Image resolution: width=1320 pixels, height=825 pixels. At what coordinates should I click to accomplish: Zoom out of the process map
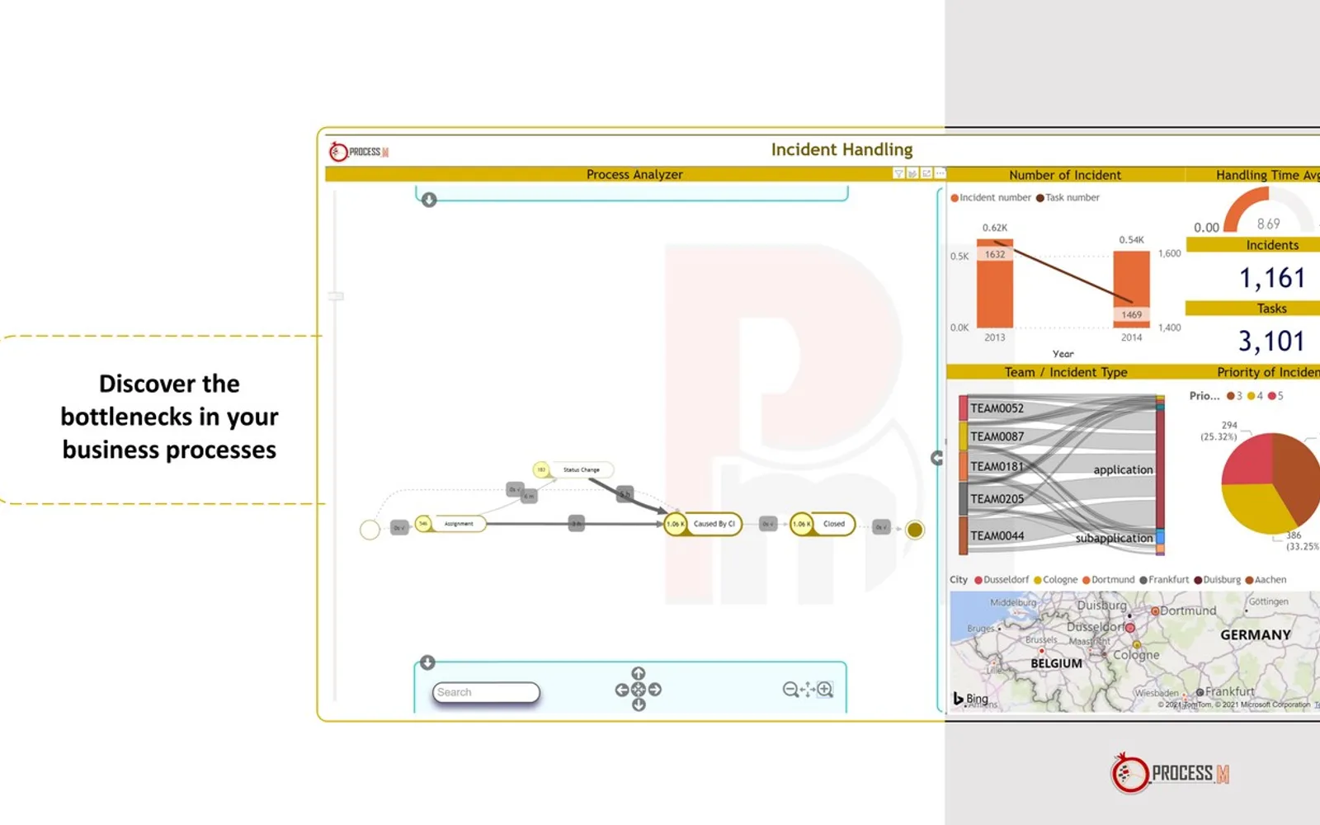coord(790,690)
